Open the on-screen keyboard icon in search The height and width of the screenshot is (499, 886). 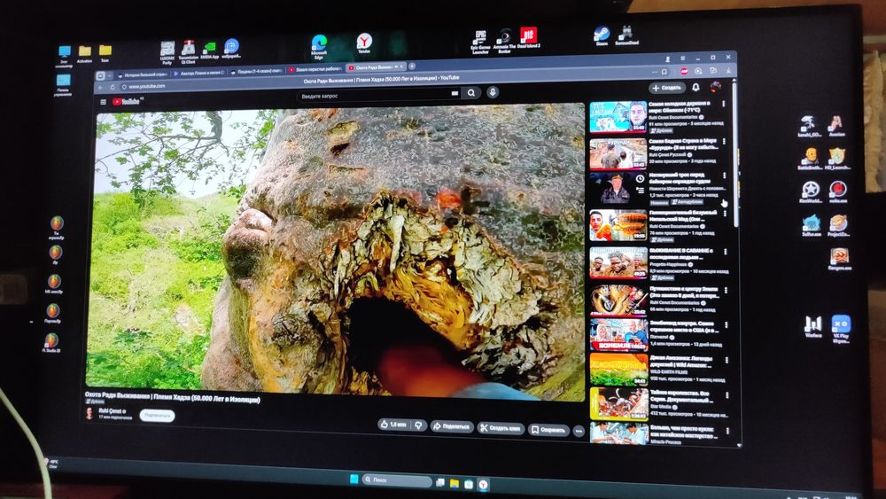(x=455, y=93)
